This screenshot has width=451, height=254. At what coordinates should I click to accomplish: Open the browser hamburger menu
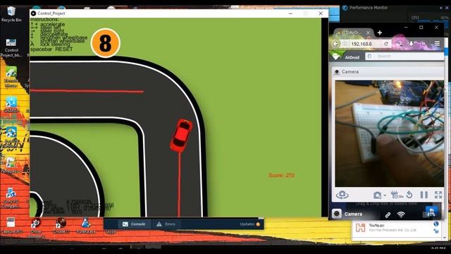(x=437, y=44)
